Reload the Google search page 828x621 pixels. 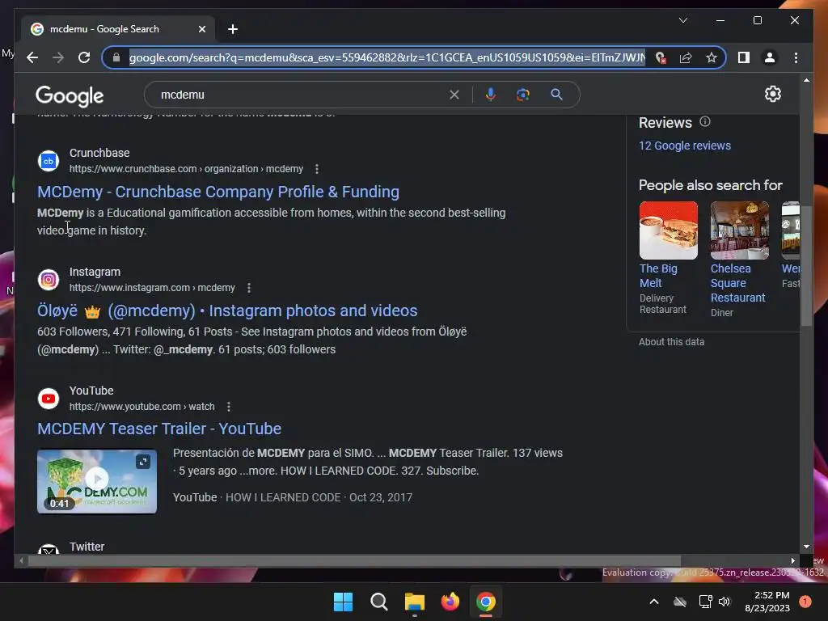(84, 57)
